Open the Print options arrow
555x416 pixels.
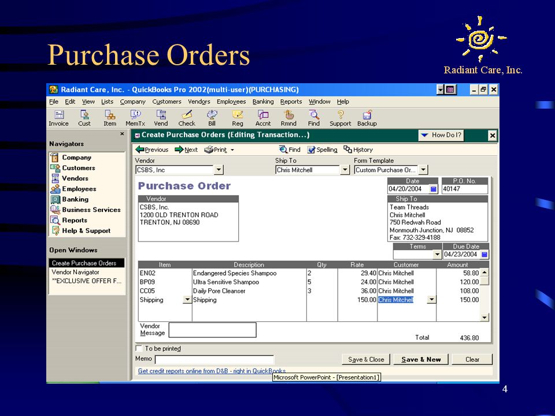(232, 150)
